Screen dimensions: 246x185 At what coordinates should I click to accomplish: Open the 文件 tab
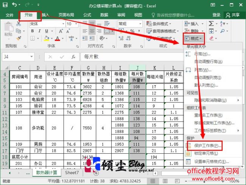pos(9,15)
